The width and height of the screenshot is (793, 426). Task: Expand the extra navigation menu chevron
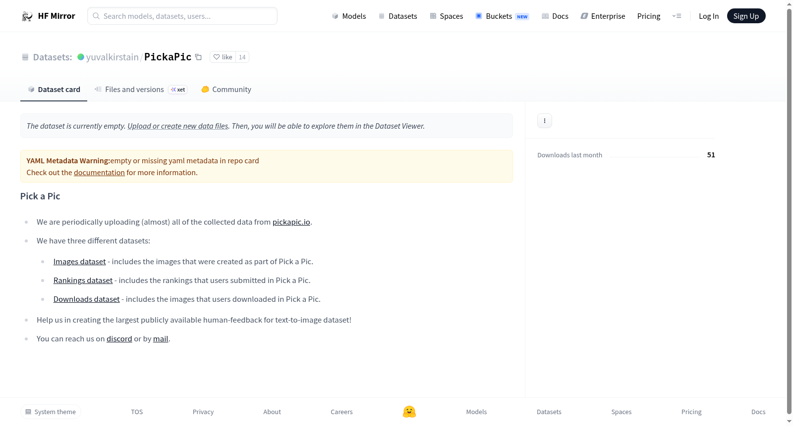click(677, 16)
